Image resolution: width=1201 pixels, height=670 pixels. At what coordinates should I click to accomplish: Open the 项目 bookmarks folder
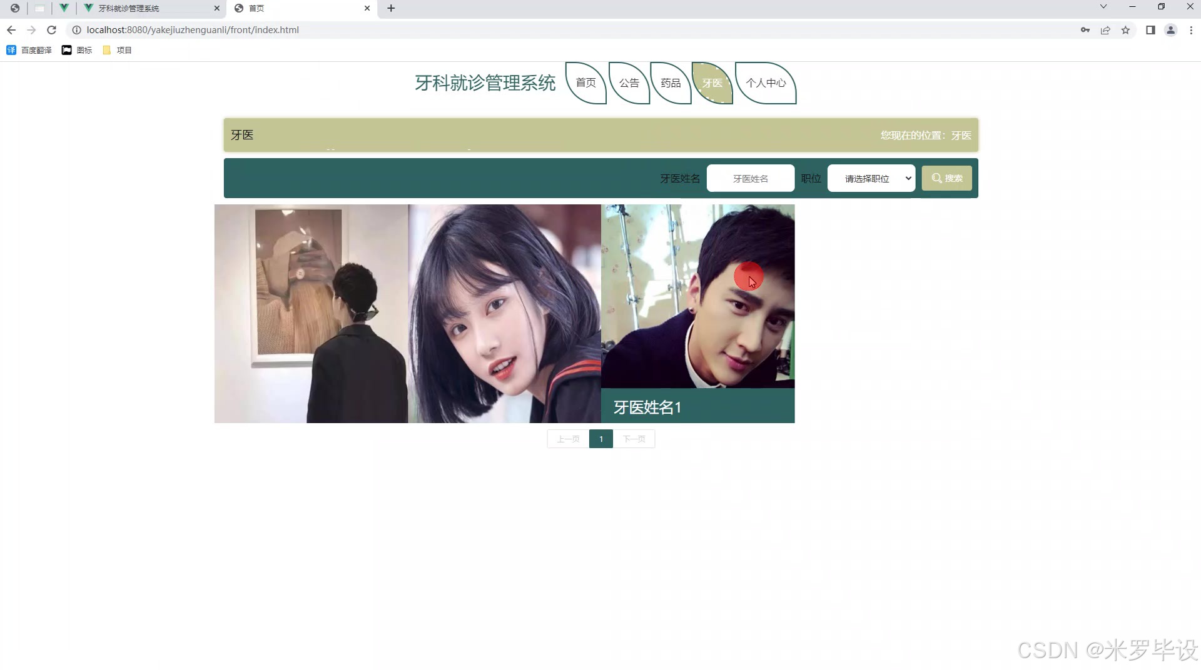point(117,50)
